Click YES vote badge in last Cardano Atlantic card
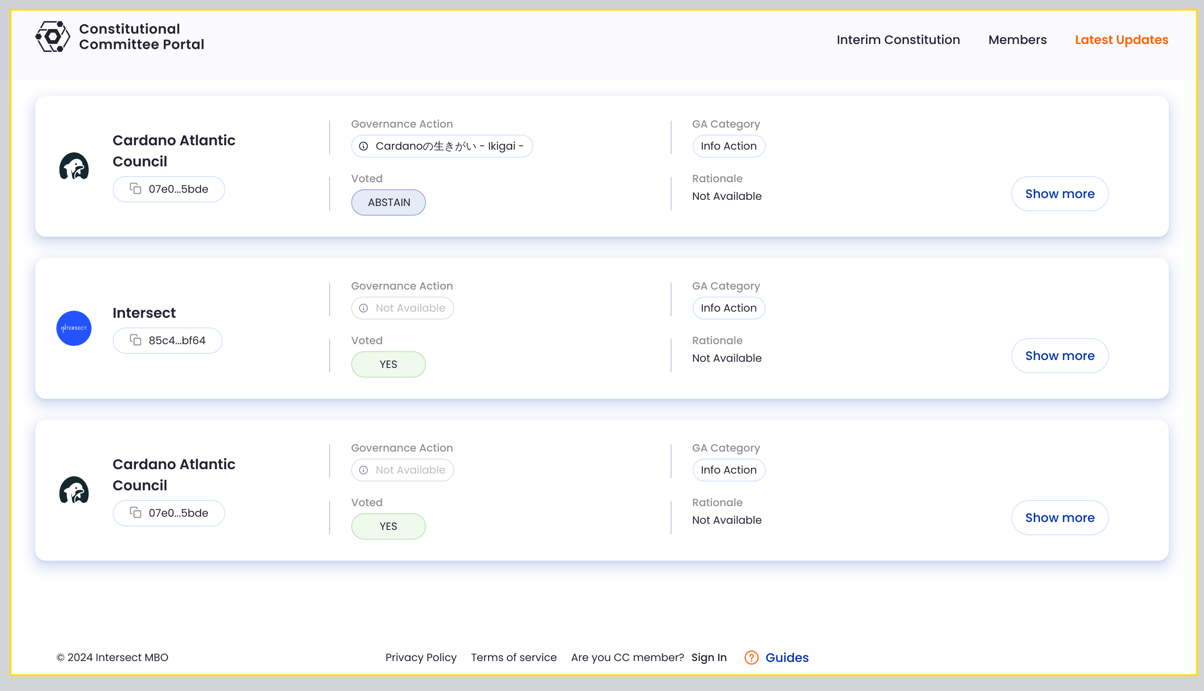Viewport: 1204px width, 691px height. tap(388, 526)
